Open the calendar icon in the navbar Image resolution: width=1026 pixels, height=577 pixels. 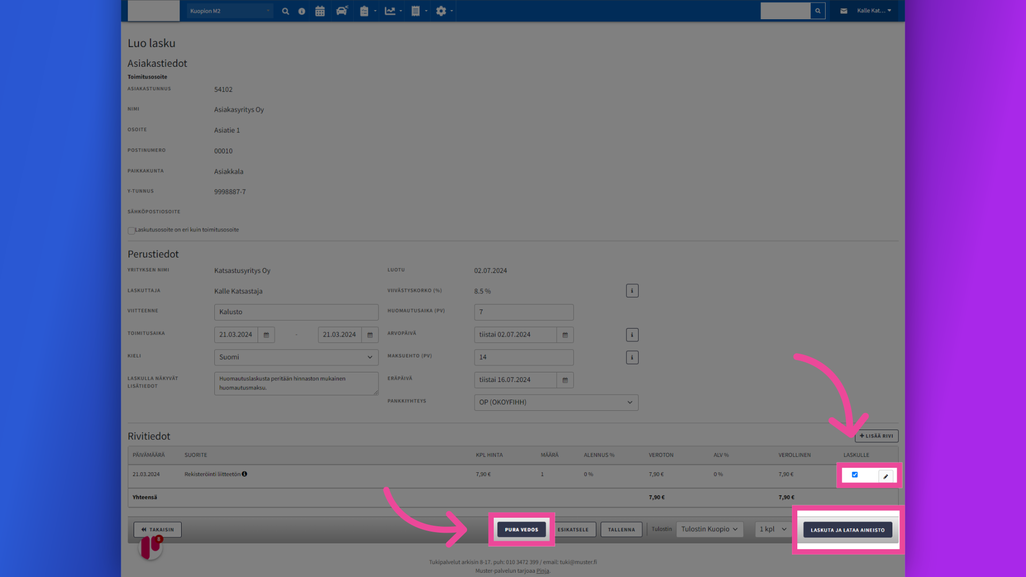pos(320,11)
